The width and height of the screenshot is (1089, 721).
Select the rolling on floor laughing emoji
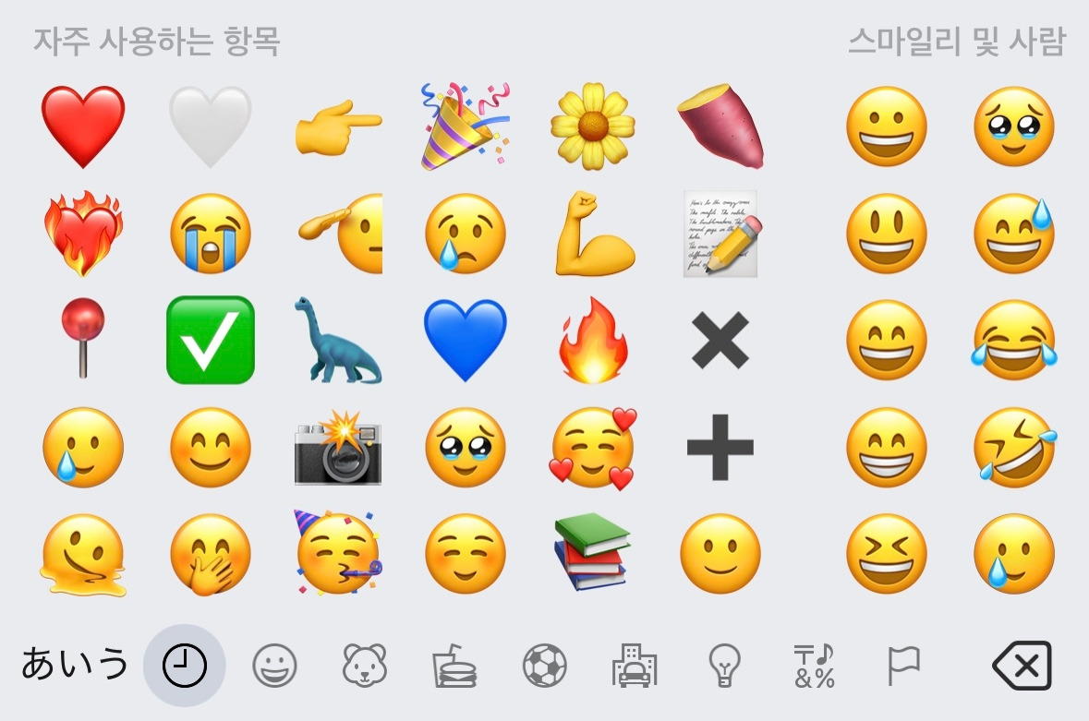[x=1015, y=448]
